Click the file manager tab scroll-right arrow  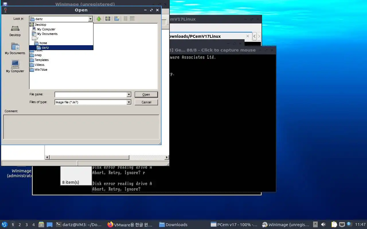click(x=259, y=36)
